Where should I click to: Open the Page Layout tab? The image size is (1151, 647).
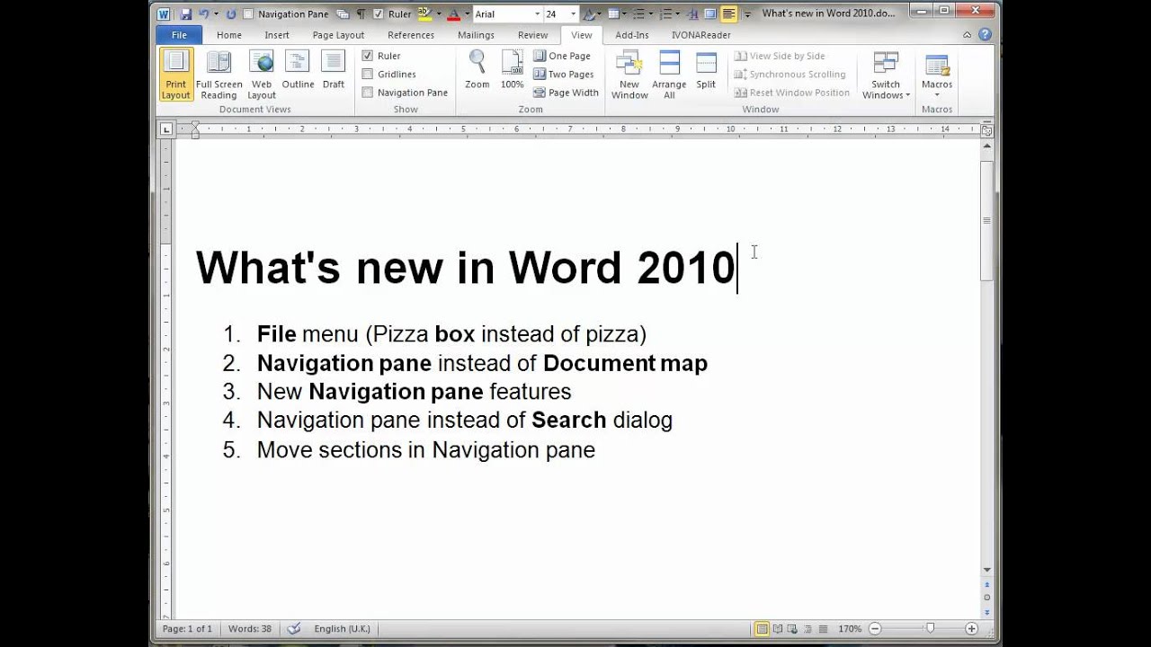click(x=338, y=35)
